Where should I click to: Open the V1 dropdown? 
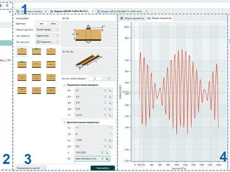click(93, 128)
